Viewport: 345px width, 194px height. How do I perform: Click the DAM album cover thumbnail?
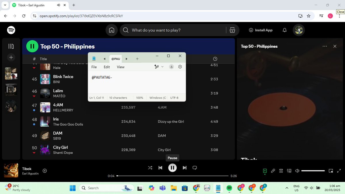(45, 136)
